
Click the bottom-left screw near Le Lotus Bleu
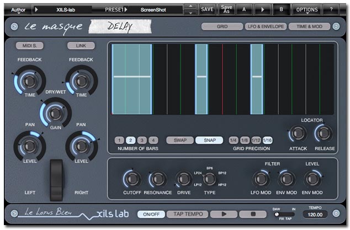[14, 213]
